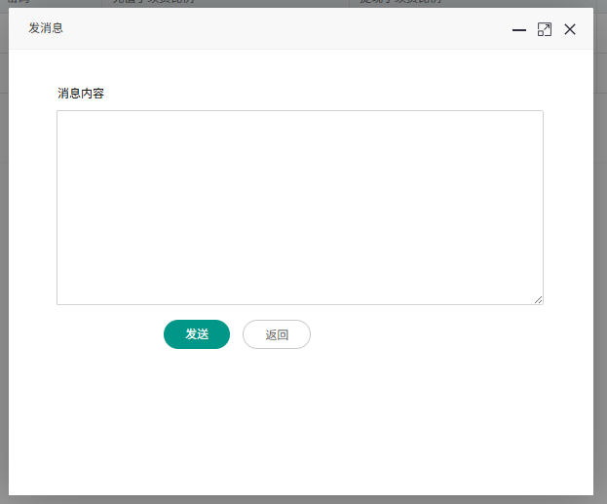The width and height of the screenshot is (607, 504).
Task: Maximize the 发消息 dialog window
Action: (545, 29)
